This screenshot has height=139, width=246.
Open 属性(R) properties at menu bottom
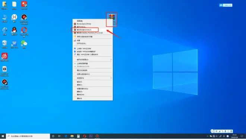[x=92, y=98]
